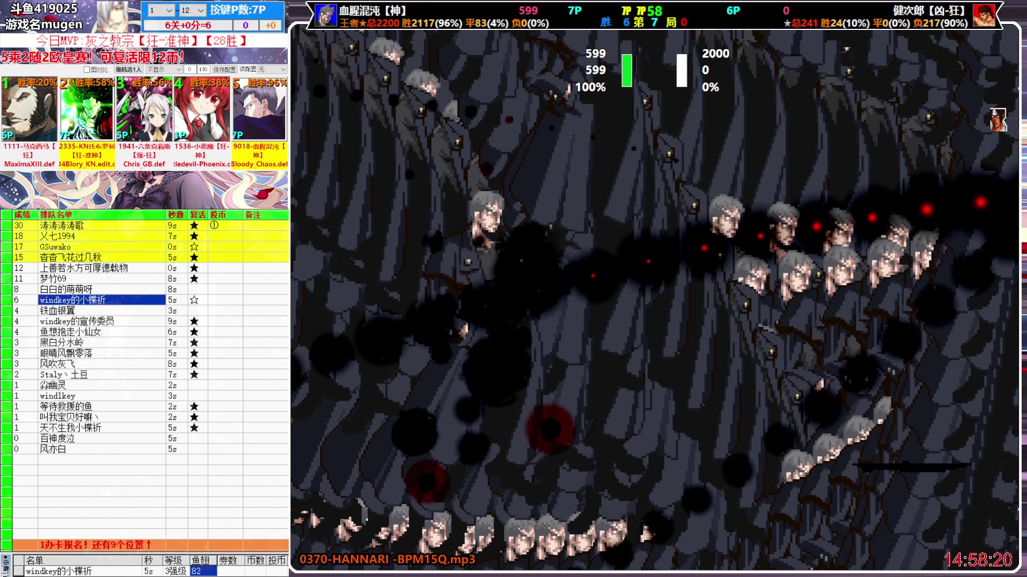Click the coin icon in 涛涛涛涛歌 row

pyautogui.click(x=214, y=225)
